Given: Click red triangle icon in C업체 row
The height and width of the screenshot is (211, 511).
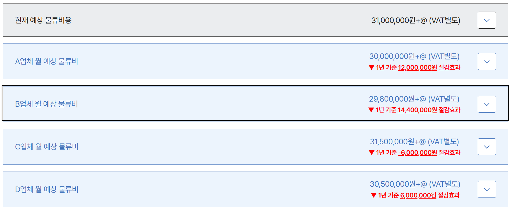Looking at the screenshot, I should [372, 153].
